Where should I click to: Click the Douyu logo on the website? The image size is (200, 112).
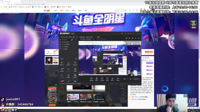(47, 10)
